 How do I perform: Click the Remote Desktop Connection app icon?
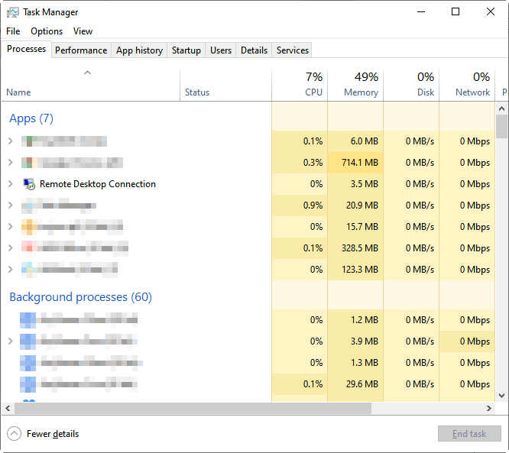coord(30,184)
